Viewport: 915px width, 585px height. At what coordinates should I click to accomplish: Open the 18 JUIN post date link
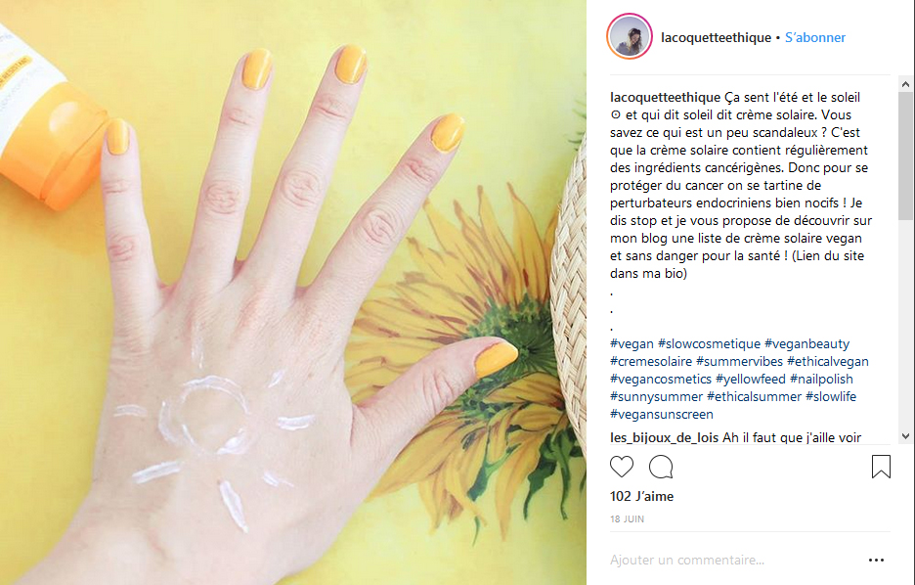click(x=627, y=519)
